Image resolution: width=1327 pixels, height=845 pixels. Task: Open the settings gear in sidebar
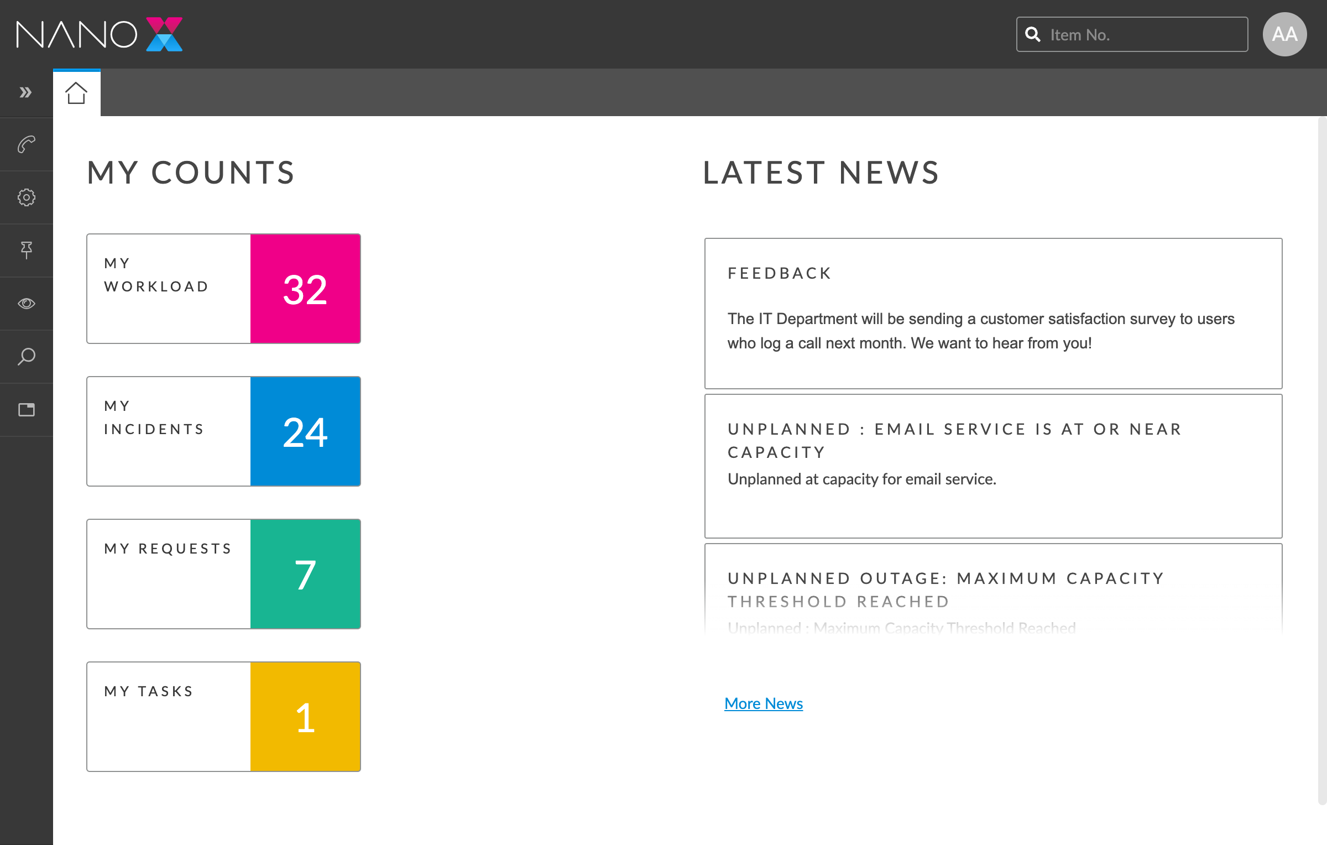26,197
